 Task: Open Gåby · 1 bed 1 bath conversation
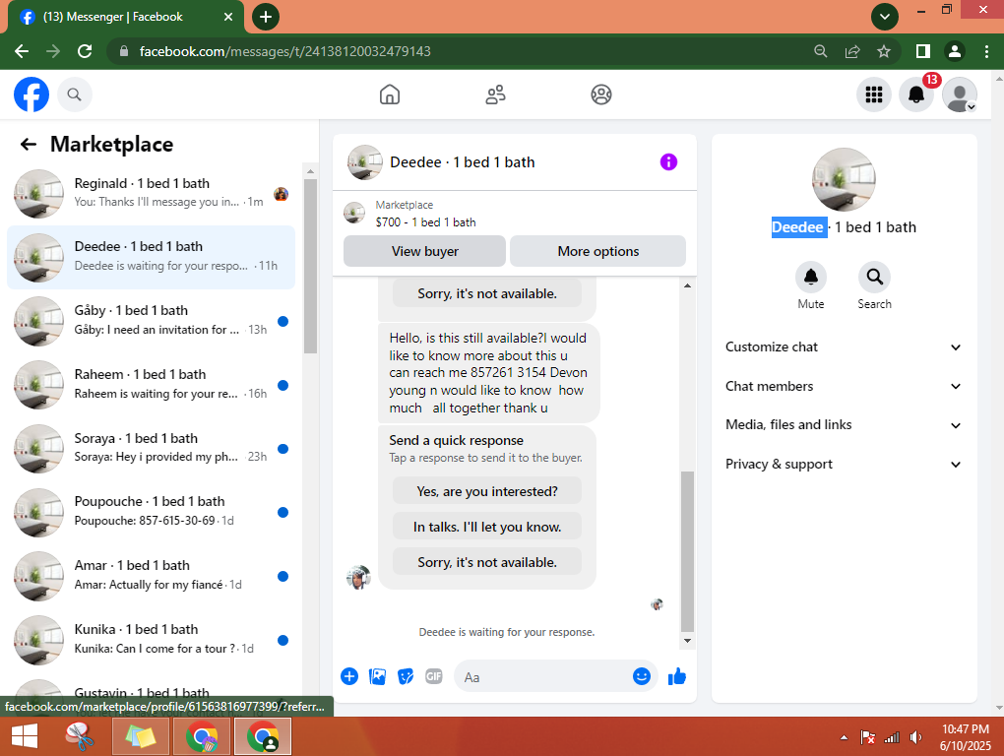click(152, 321)
